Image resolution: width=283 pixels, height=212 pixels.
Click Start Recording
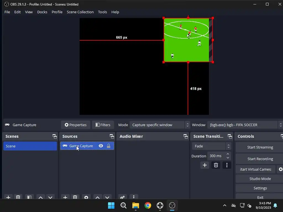(260, 159)
